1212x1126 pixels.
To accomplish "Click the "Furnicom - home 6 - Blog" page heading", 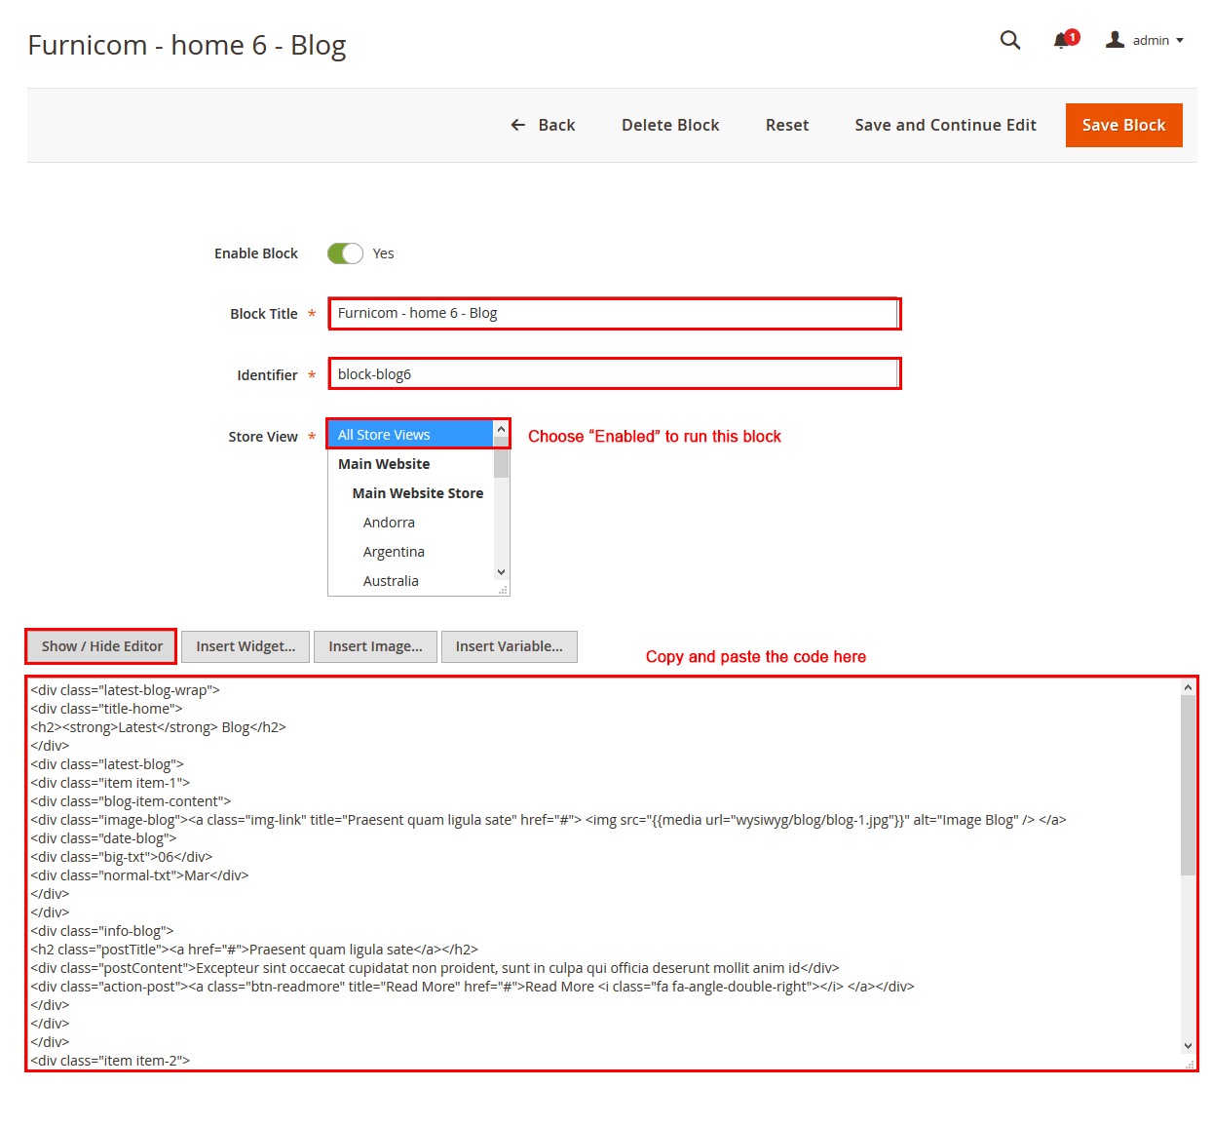I will coord(187,45).
